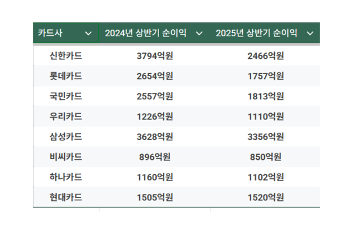Viewport: 347px width, 232px height.
Task: Click the 2025년 상반기 순이익 header label
Action: click(x=256, y=33)
